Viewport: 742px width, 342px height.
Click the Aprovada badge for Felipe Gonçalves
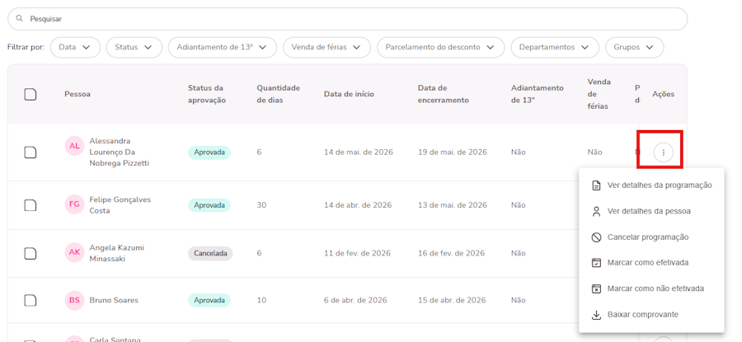[209, 205]
